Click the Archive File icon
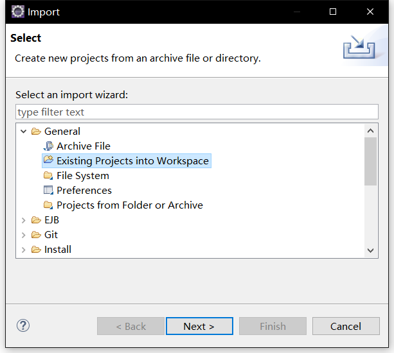Screen dimensions: 394x353 point(48,146)
